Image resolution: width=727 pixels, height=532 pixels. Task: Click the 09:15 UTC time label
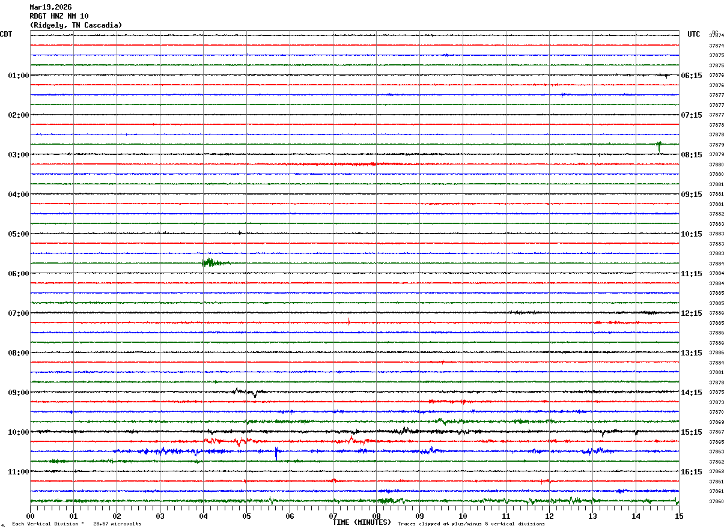[692, 195]
